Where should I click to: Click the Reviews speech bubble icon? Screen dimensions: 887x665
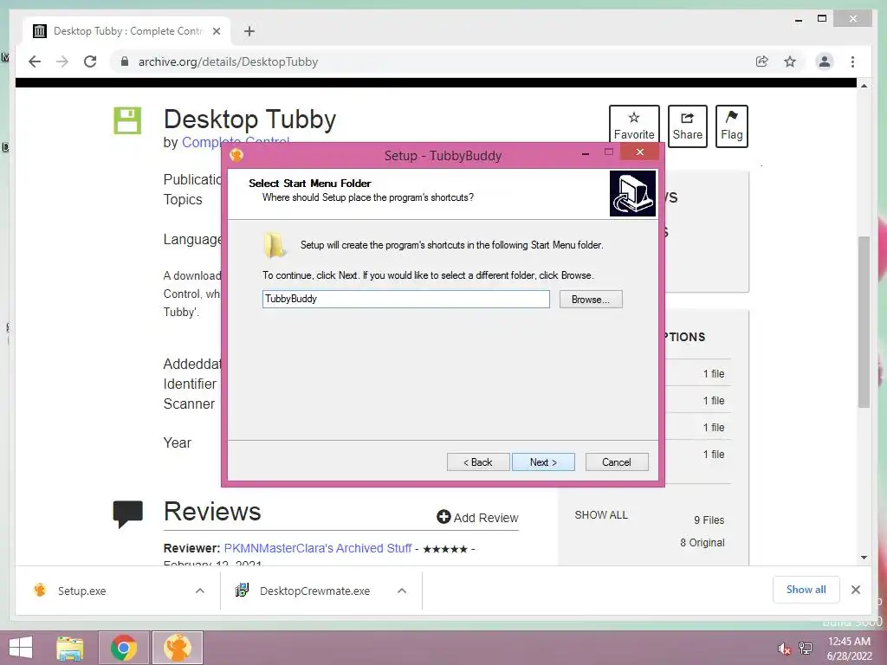pyautogui.click(x=128, y=514)
